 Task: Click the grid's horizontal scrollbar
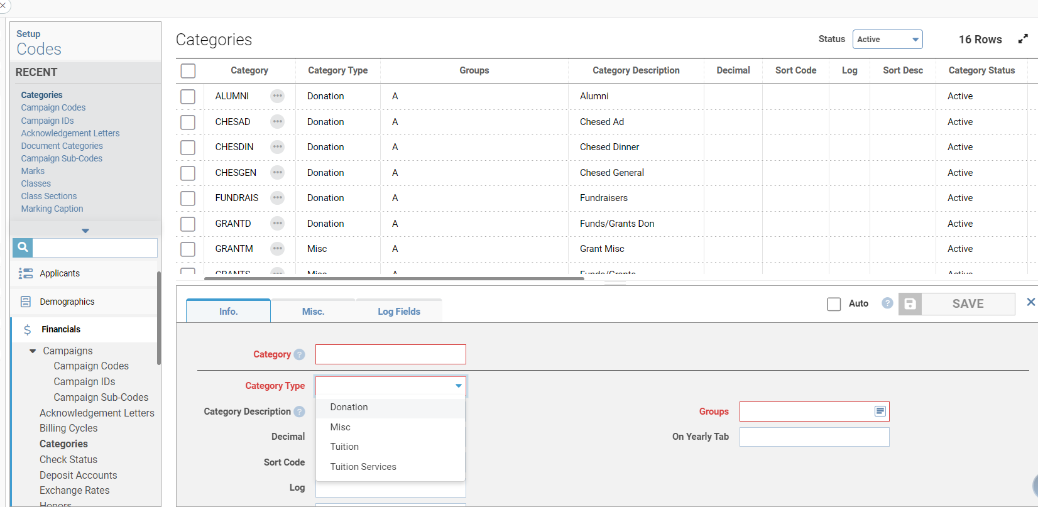coord(394,278)
